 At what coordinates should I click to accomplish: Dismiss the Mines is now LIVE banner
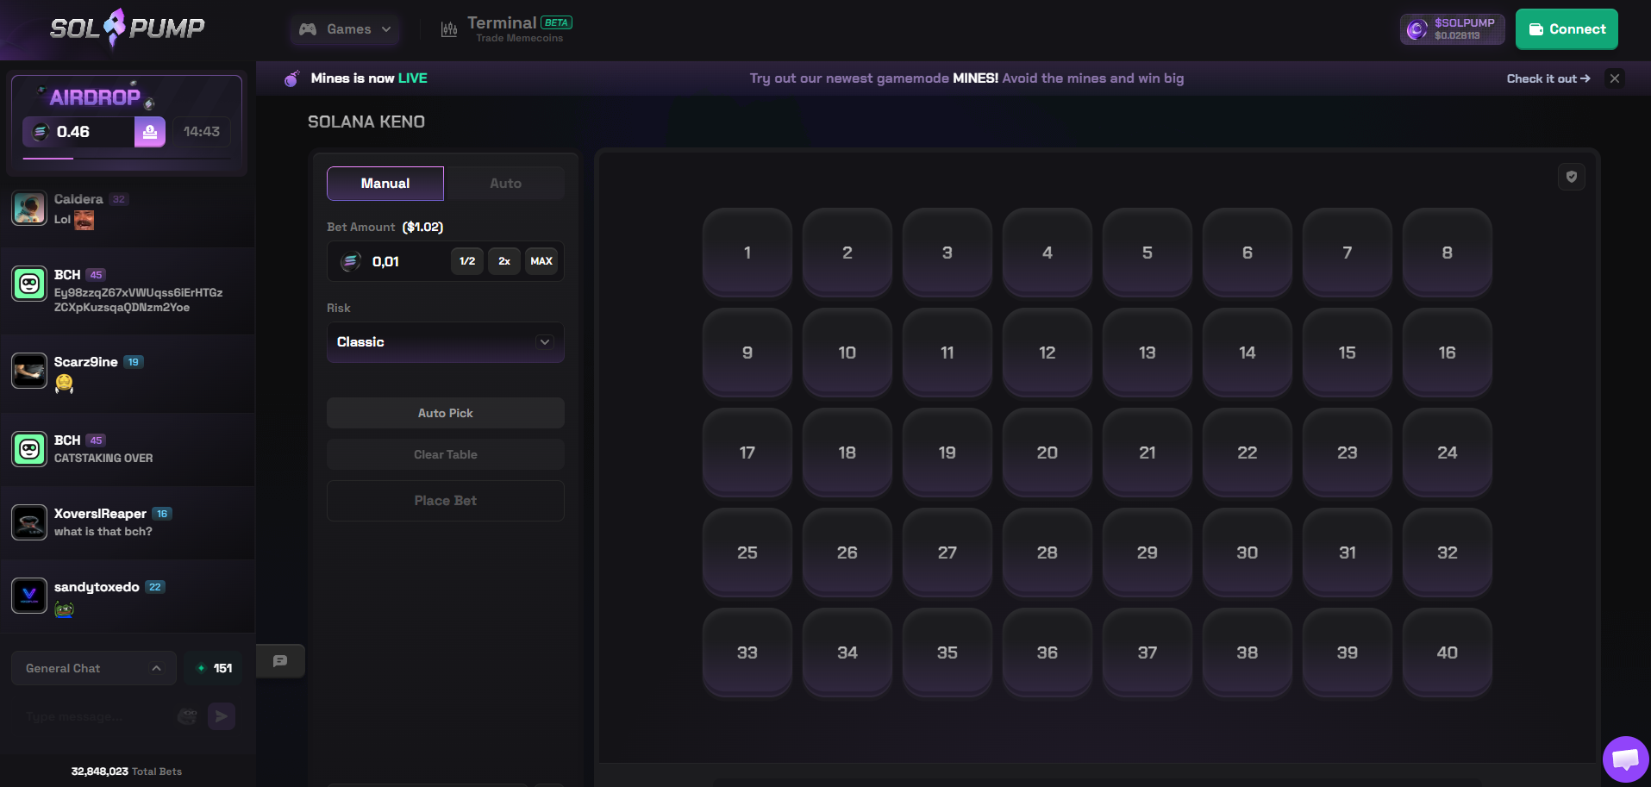pos(1615,78)
